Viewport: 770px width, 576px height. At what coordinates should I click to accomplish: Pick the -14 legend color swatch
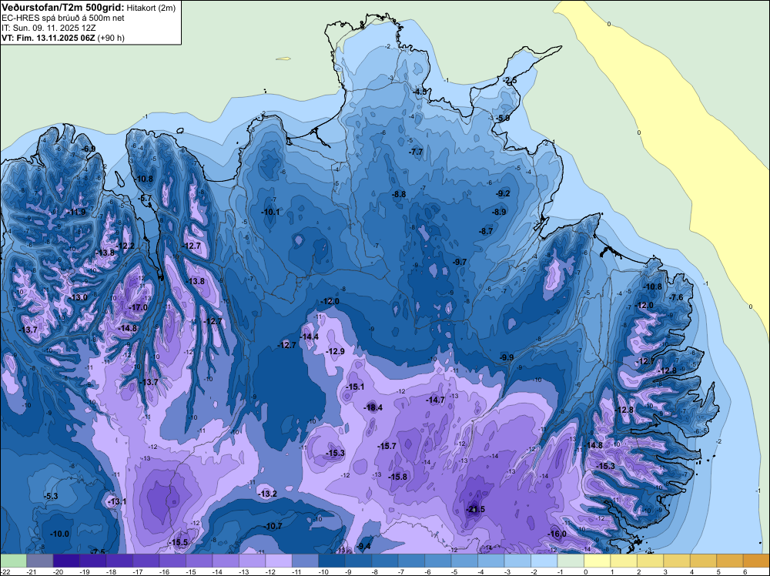(x=226, y=561)
